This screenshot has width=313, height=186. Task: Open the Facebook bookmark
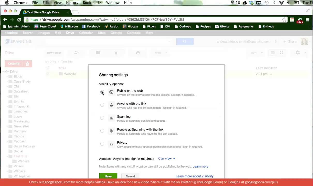coord(91,26)
